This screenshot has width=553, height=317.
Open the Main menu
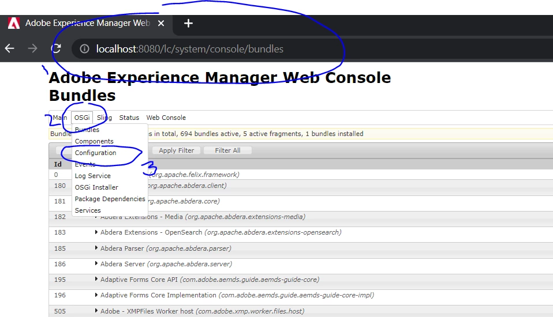(x=59, y=118)
